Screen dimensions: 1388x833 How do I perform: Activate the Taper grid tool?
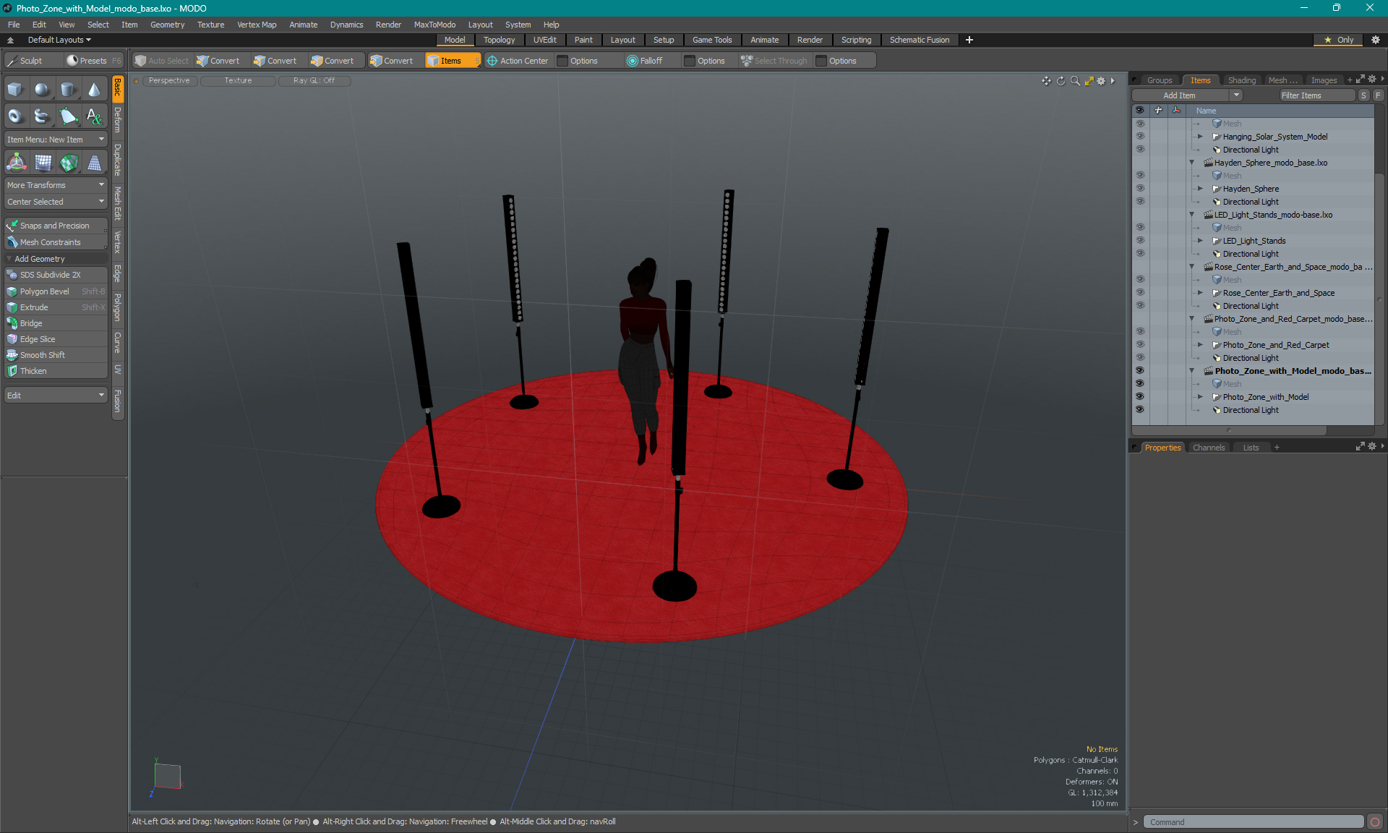[x=94, y=163]
